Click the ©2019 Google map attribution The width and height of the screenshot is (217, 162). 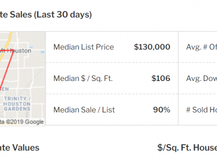pyautogui.click(x=22, y=122)
